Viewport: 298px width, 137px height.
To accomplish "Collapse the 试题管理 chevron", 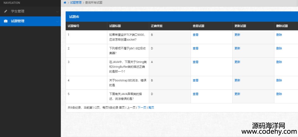I will tap(57, 21).
